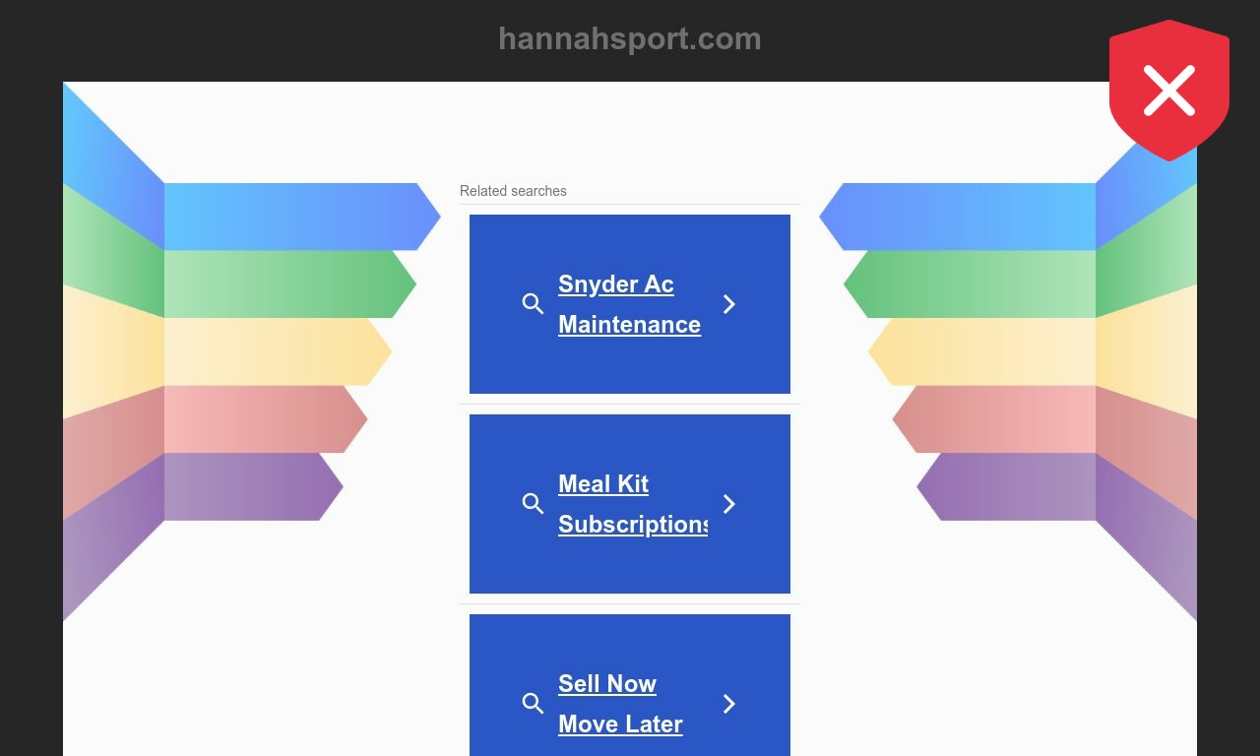
Task: Click the hannahsport.com page title
Action: pos(630,39)
